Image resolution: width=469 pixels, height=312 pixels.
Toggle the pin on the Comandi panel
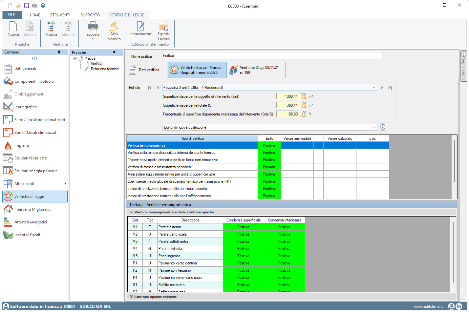tap(59, 52)
